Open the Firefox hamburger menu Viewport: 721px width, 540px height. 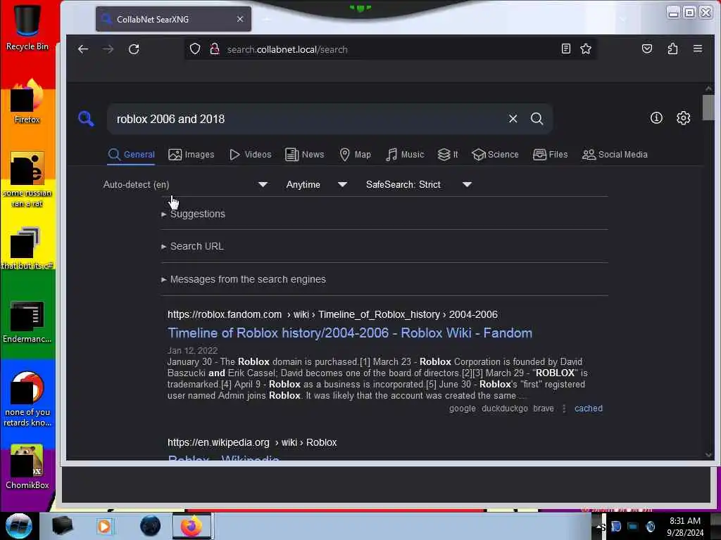(x=698, y=49)
